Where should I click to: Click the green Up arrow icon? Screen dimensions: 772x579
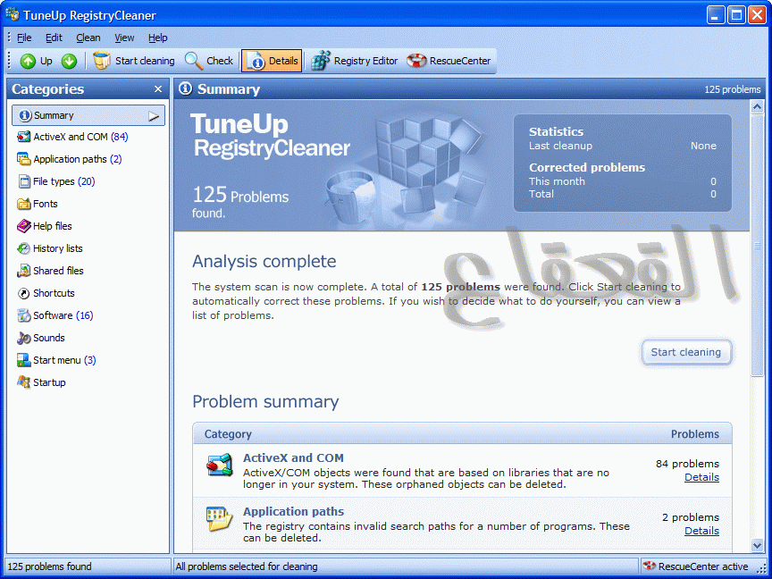click(28, 61)
